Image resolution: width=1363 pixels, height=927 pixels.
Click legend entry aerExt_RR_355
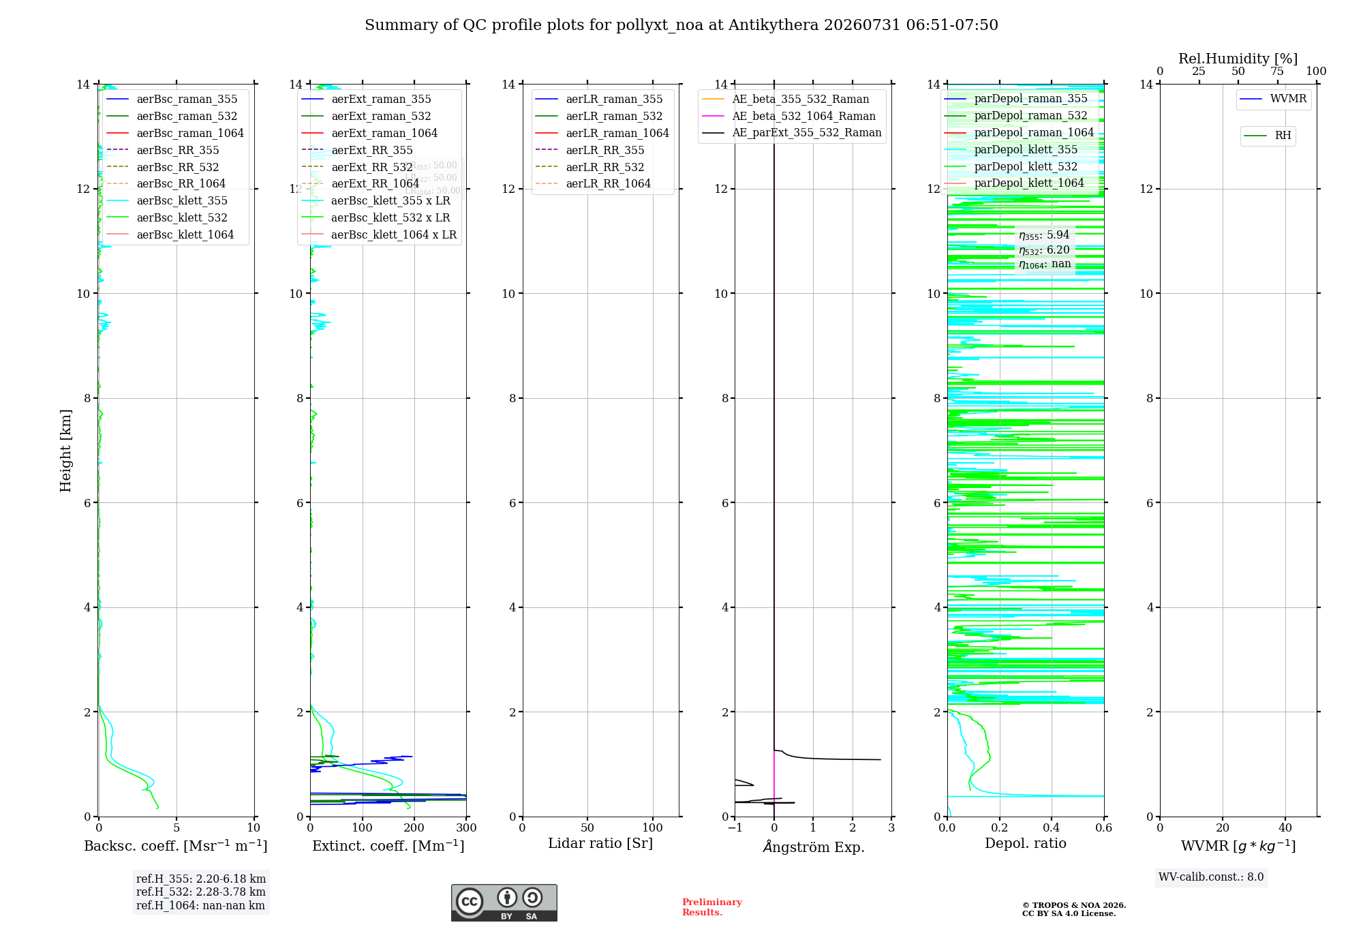pos(358,151)
